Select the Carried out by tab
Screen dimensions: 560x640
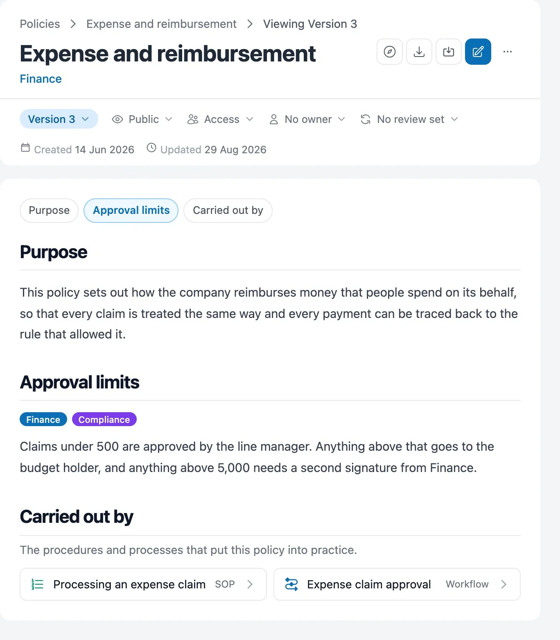point(228,211)
